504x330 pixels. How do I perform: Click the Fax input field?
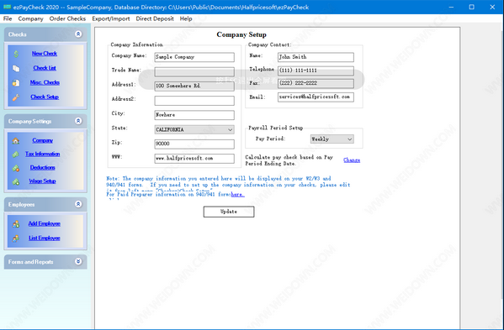316,83
